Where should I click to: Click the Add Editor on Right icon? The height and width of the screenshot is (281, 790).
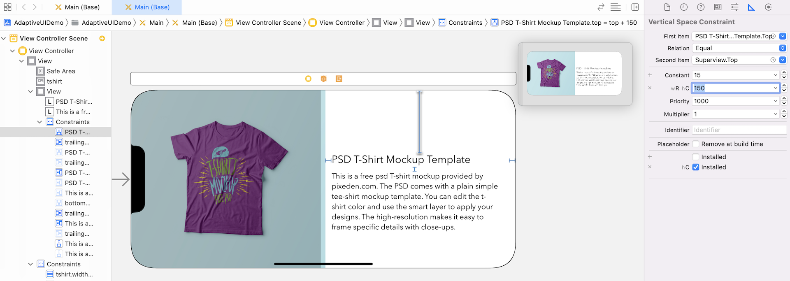click(x=635, y=7)
